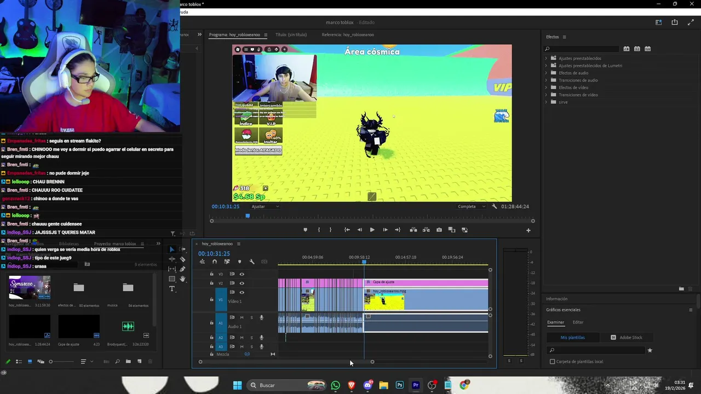701x394 pixels.
Task: Click Add Marker in program monitor
Action: point(305,230)
